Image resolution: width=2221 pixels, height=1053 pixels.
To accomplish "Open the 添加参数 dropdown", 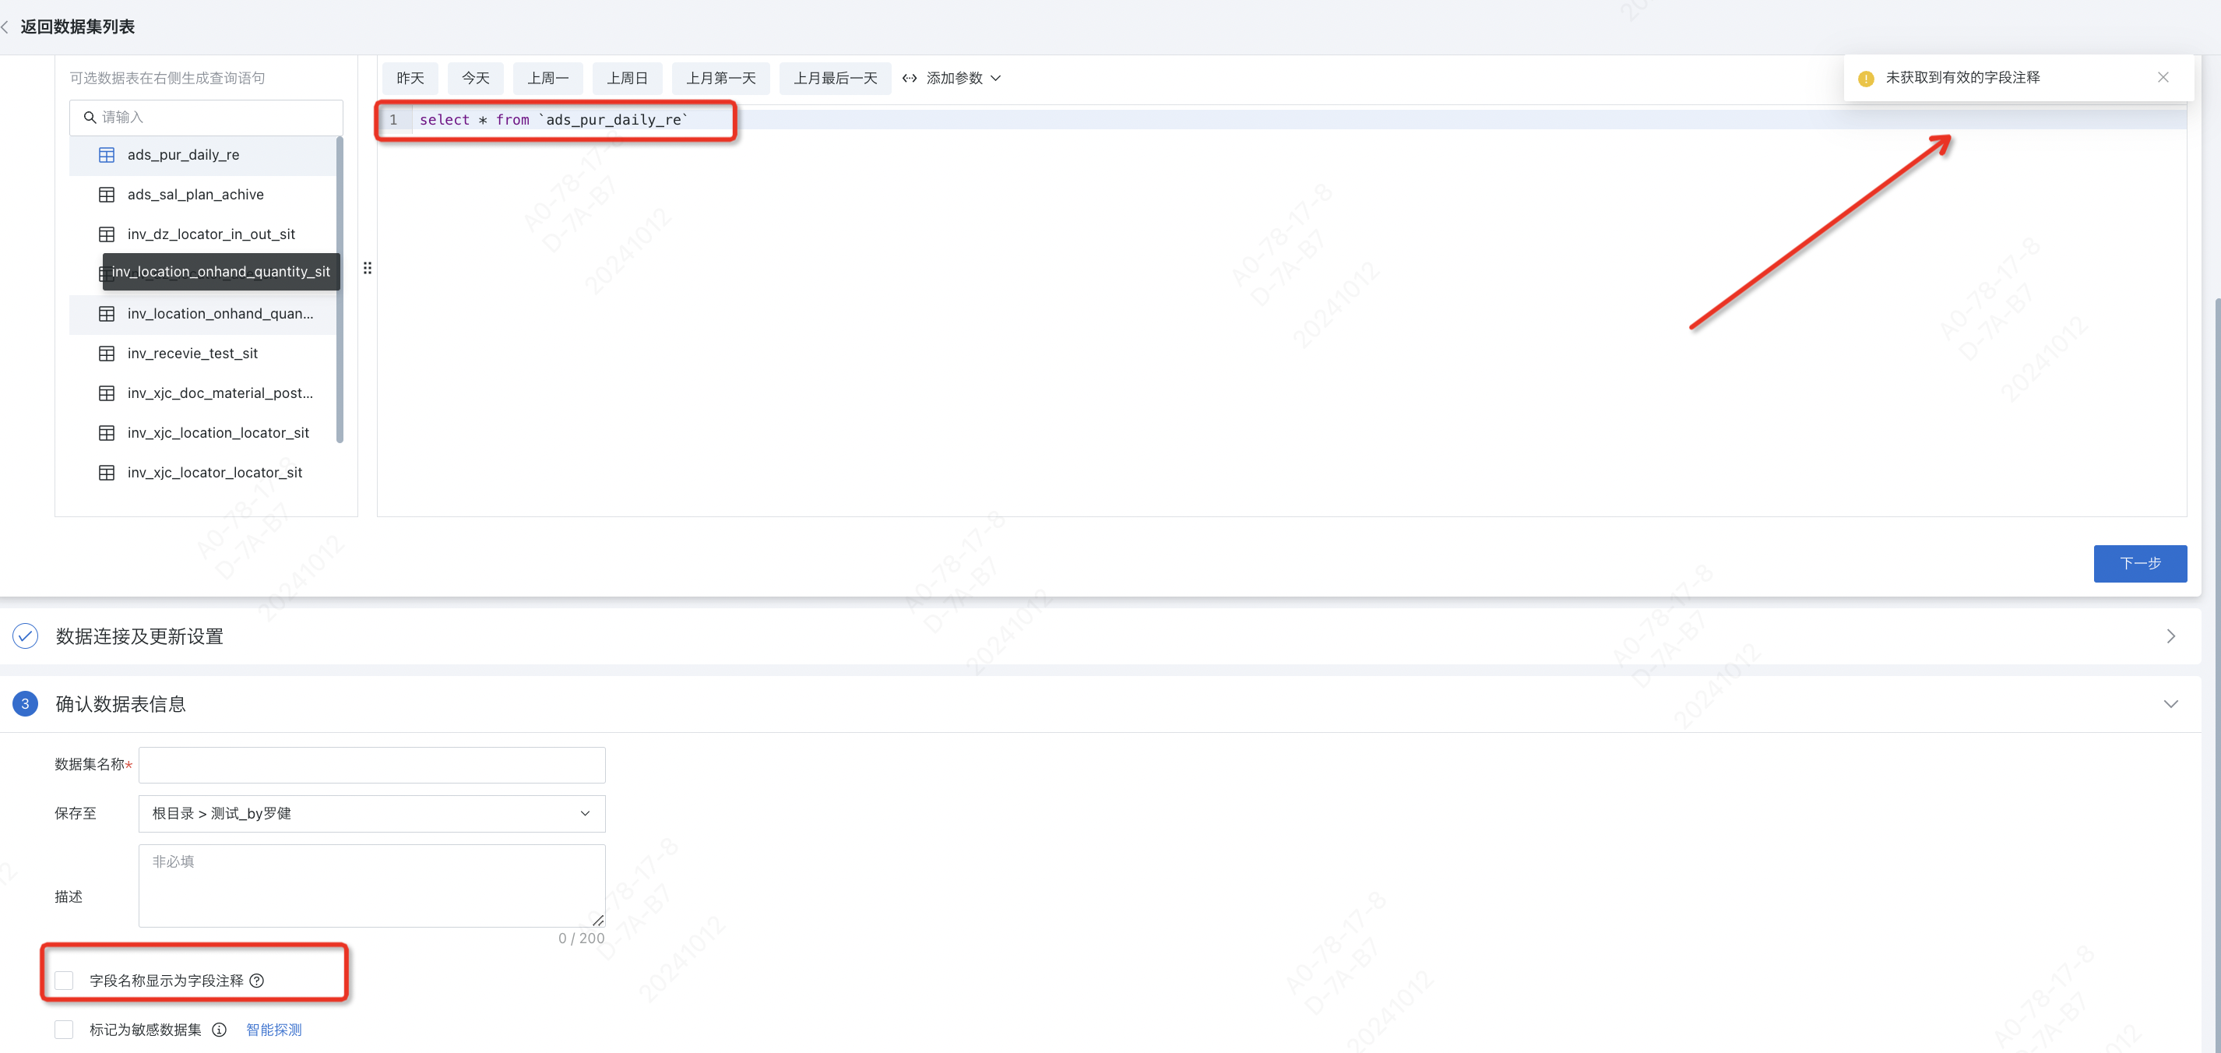I will click(x=952, y=79).
